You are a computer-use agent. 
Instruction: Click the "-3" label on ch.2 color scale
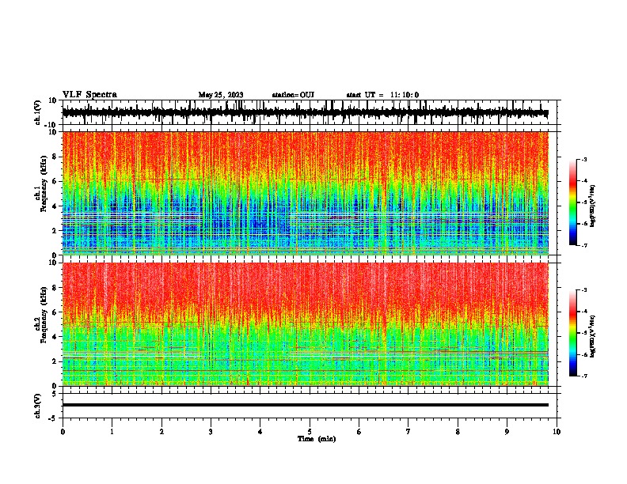pos(583,290)
